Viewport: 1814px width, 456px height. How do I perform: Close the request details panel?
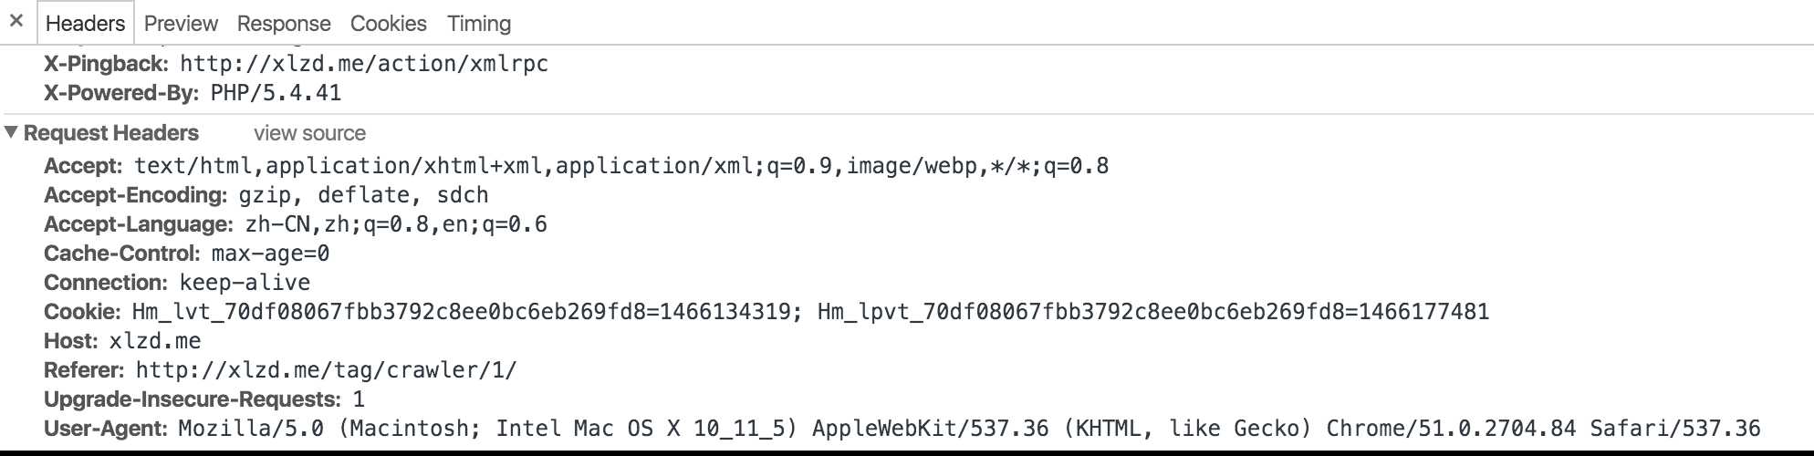[16, 21]
